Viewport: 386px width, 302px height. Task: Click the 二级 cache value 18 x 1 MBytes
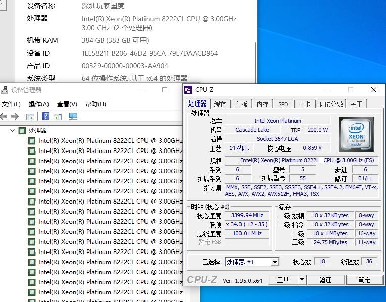(x=330, y=233)
